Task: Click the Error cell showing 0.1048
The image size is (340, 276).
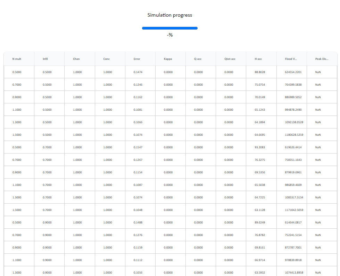Action: pos(138,210)
